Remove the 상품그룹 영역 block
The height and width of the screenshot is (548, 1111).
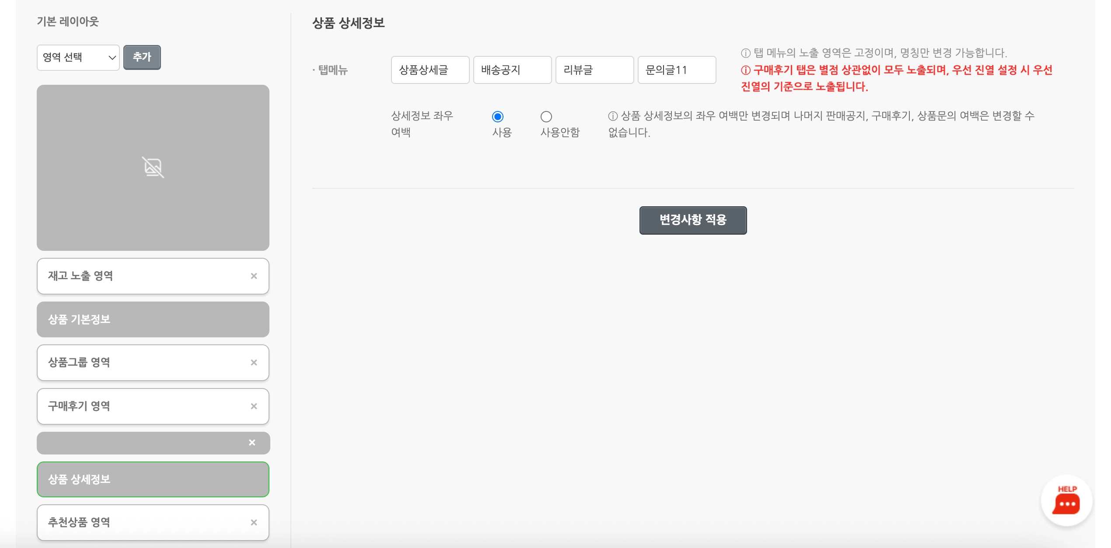[254, 363]
